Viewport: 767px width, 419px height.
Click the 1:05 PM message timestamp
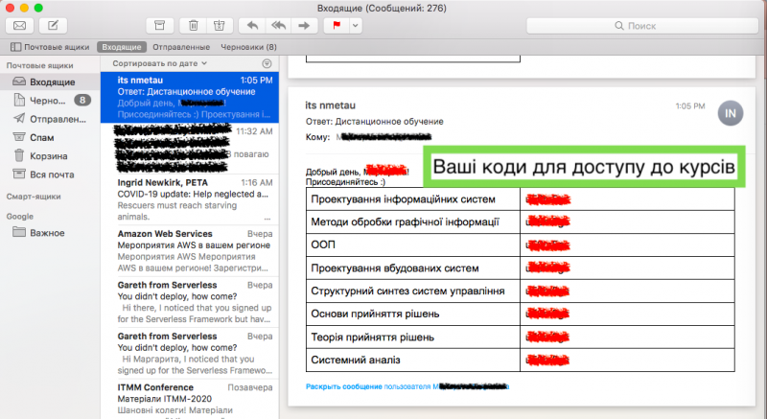click(x=690, y=106)
